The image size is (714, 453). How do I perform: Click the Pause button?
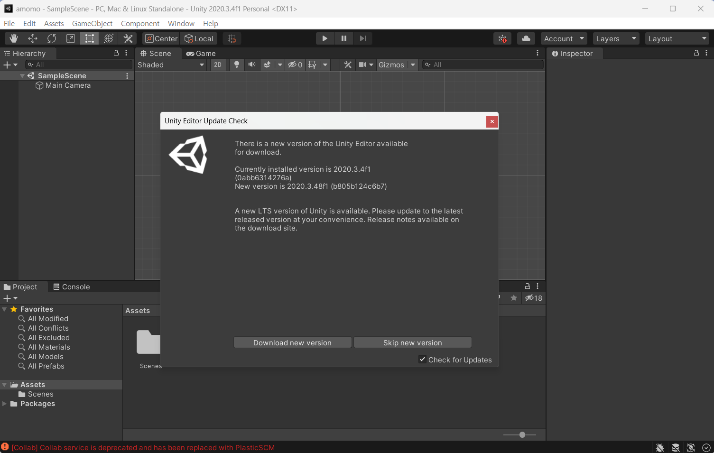click(344, 38)
